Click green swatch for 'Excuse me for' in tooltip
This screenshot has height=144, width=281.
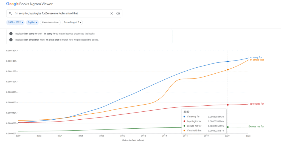coord(184,126)
